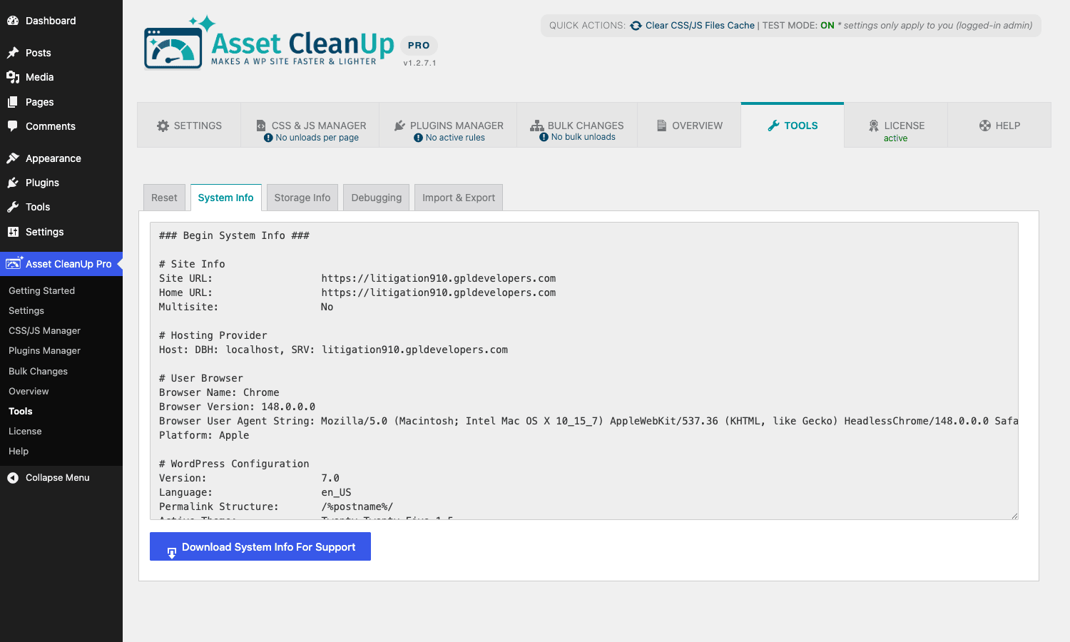The height and width of the screenshot is (642, 1070).
Task: Download System Info For Support
Action: pyautogui.click(x=260, y=546)
